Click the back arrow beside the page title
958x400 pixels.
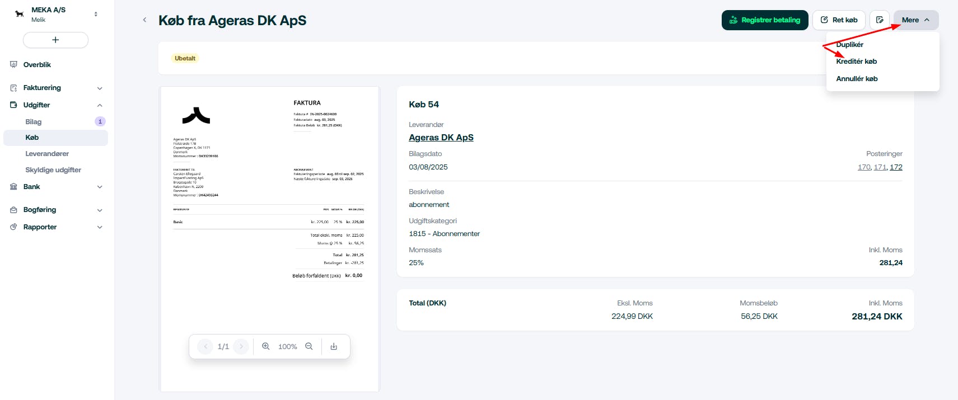[144, 20]
